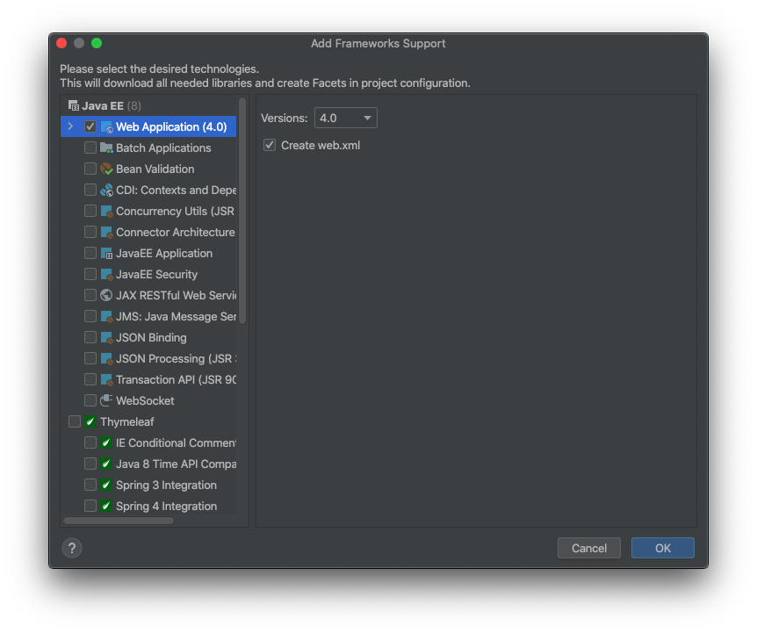The width and height of the screenshot is (757, 633).
Task: Click the JMS Java Message Service icon
Action: tap(106, 316)
